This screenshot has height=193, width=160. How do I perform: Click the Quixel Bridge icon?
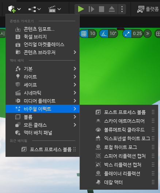[x=18, y=37]
